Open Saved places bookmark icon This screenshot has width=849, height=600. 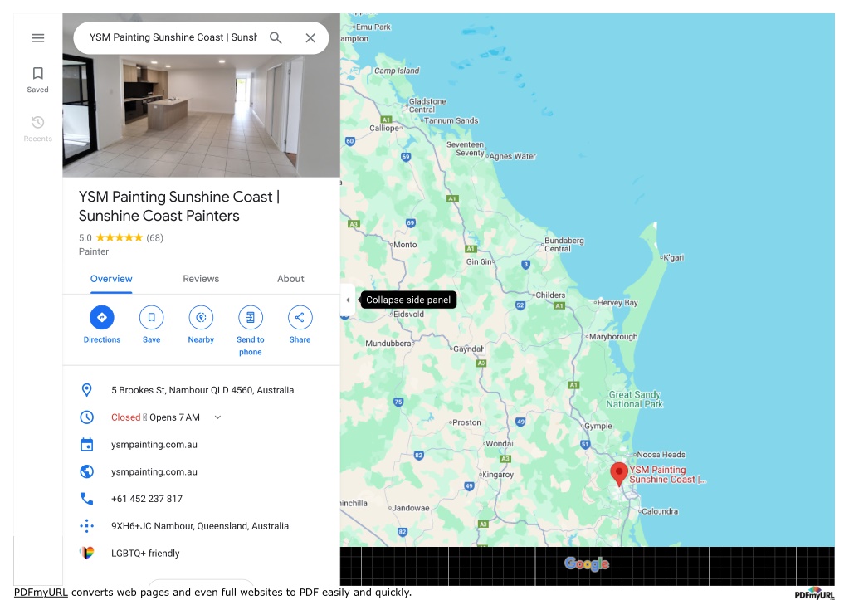point(38,73)
